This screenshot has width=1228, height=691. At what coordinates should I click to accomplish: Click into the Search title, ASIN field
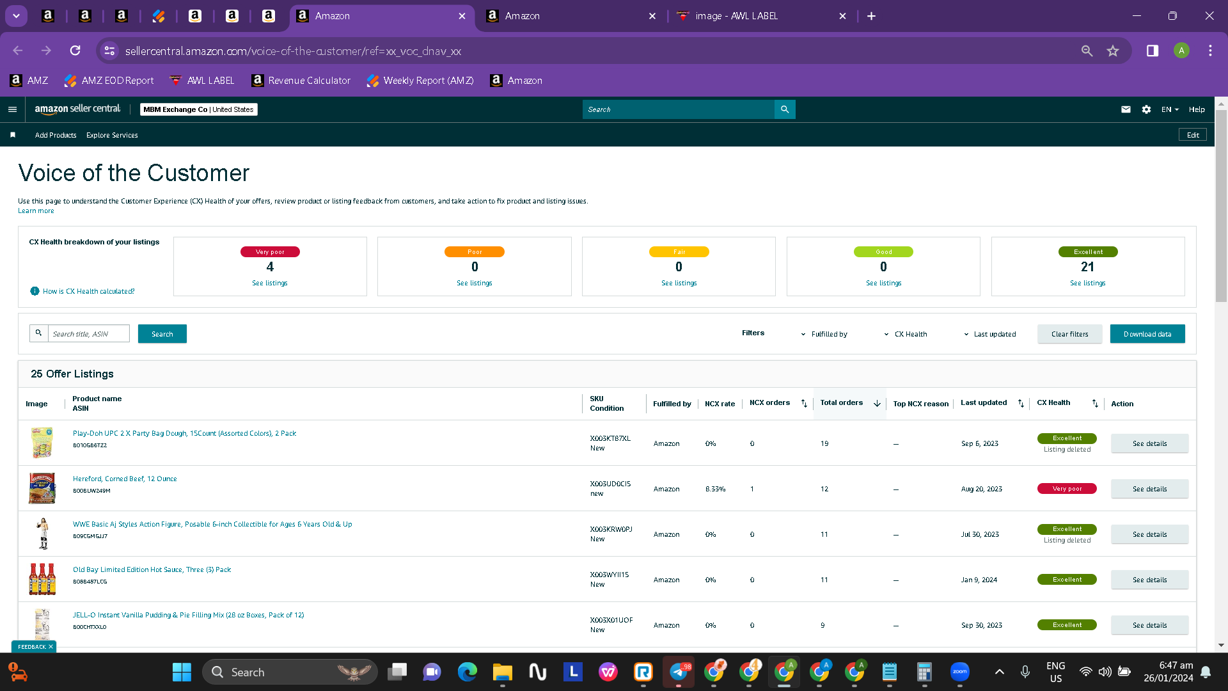click(89, 333)
